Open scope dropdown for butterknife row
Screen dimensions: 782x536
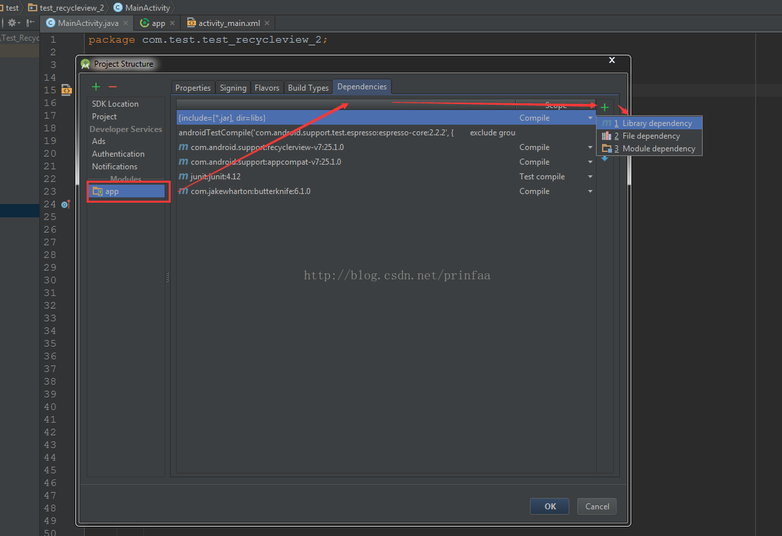click(590, 191)
